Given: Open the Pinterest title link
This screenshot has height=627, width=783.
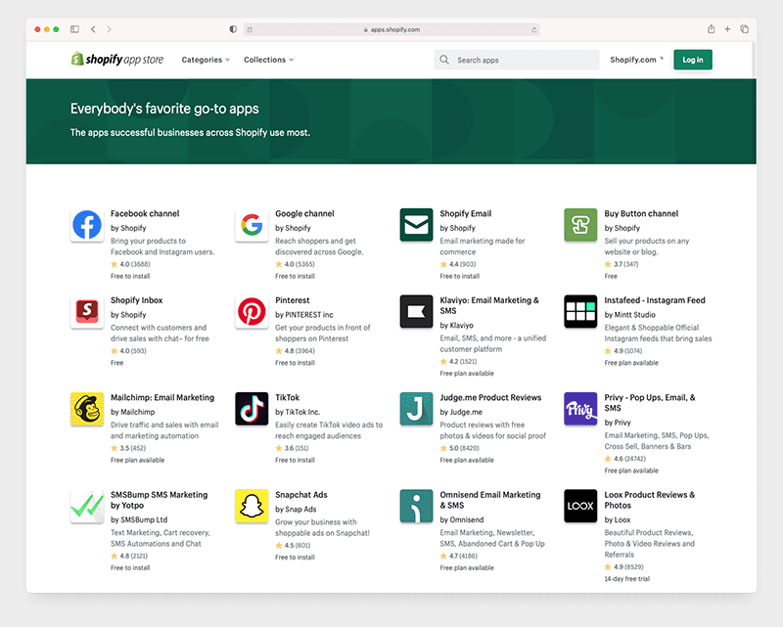Looking at the screenshot, I should [x=292, y=300].
